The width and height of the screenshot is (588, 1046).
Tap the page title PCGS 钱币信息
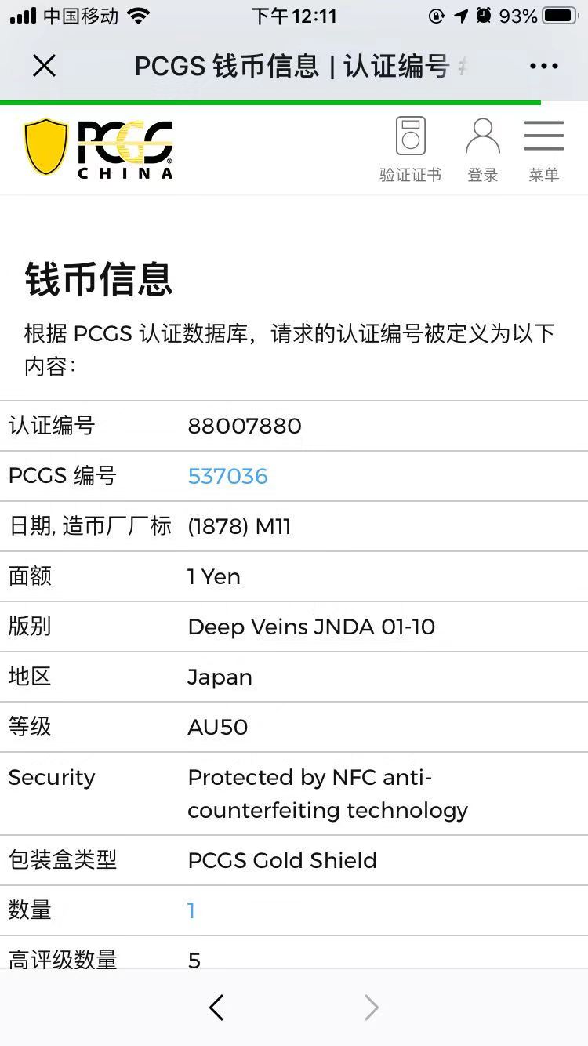tap(292, 67)
